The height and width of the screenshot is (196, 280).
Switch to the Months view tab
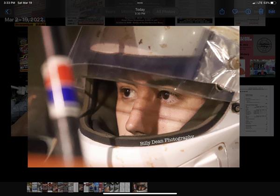click(127, 12)
